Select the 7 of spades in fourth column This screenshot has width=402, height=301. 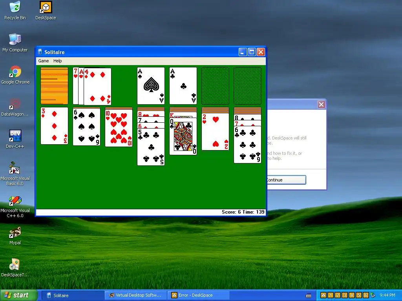[151, 120]
